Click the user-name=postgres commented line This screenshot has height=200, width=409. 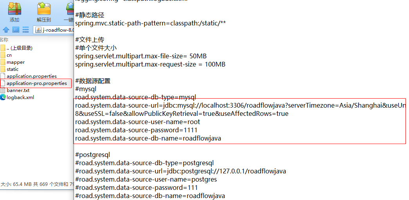(x=146, y=179)
